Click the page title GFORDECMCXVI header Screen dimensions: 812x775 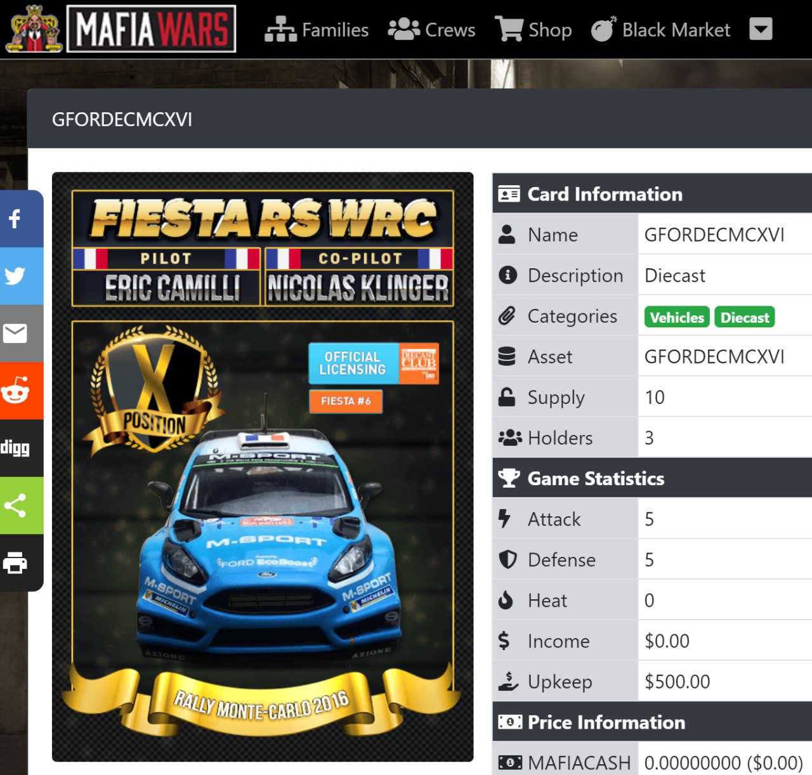tap(122, 119)
